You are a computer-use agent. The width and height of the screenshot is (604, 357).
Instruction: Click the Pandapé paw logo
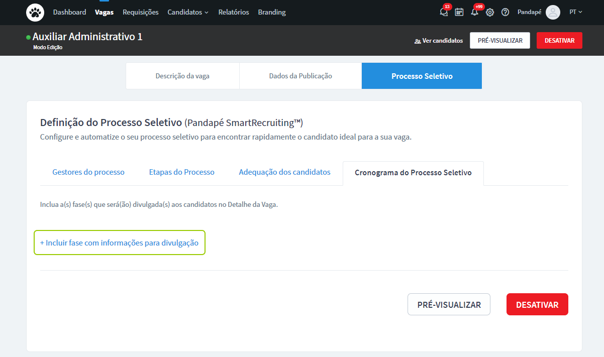(x=35, y=12)
